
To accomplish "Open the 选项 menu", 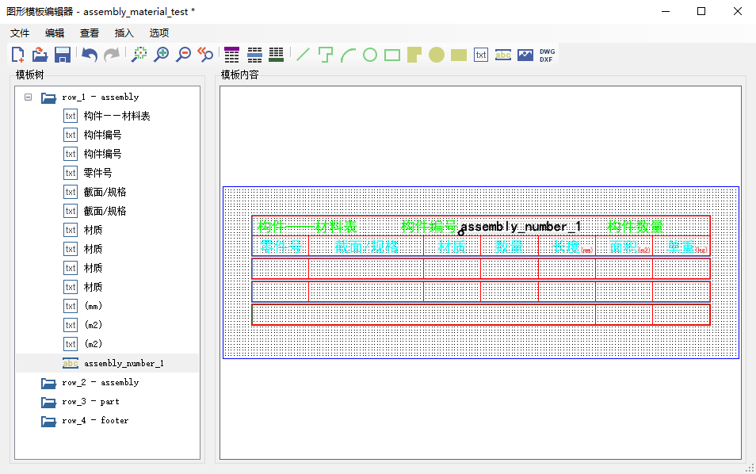I will tap(159, 32).
